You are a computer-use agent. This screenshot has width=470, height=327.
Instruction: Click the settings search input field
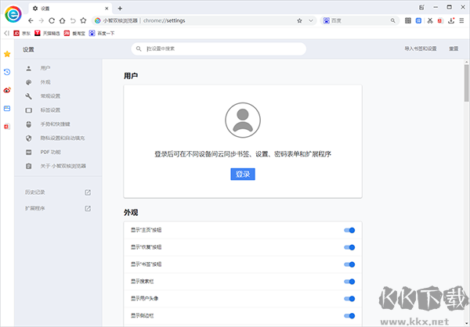pos(219,49)
